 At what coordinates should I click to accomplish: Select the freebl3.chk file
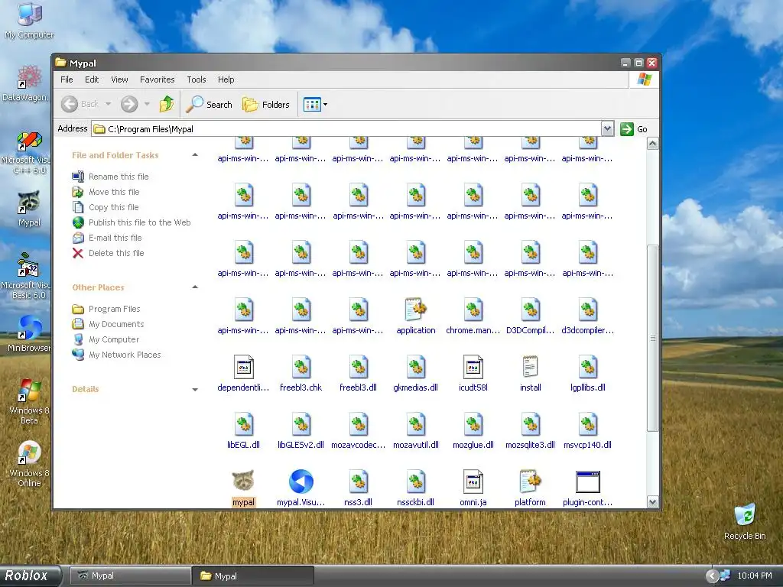pyautogui.click(x=301, y=373)
